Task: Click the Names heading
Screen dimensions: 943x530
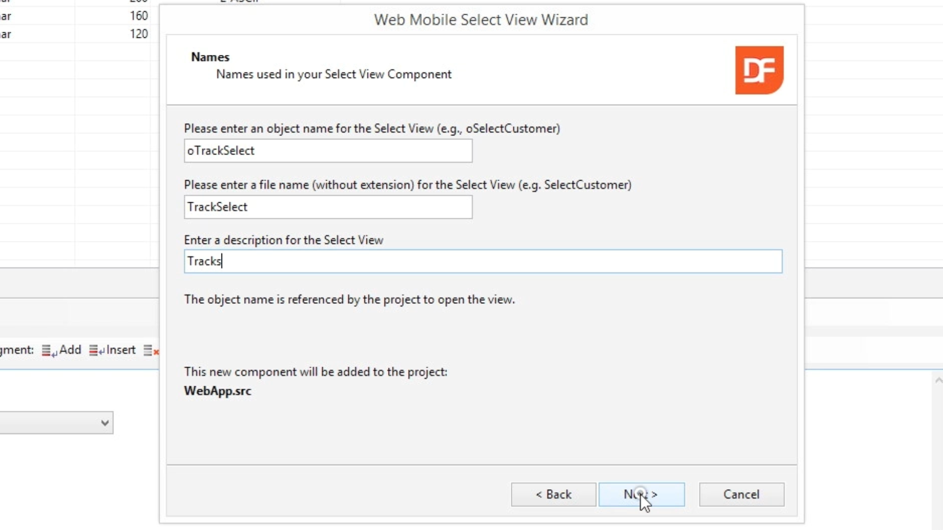Action: point(210,57)
